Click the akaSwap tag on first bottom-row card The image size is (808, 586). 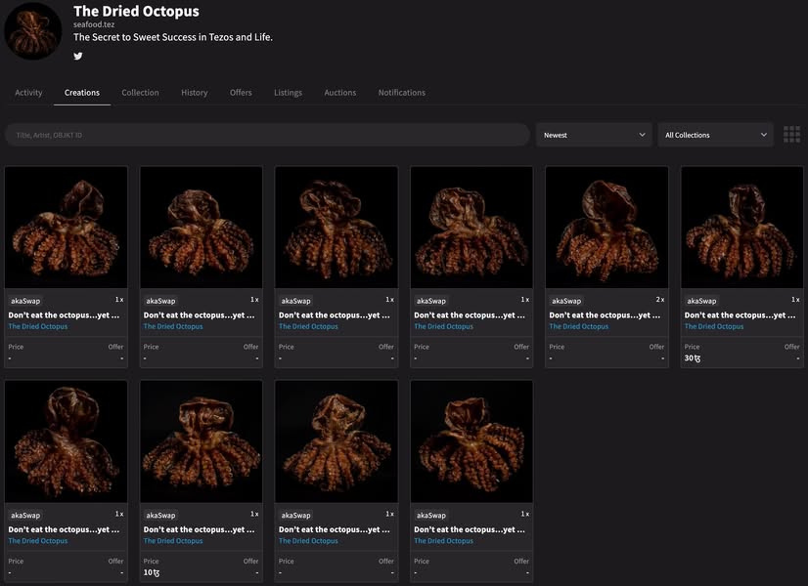25,515
